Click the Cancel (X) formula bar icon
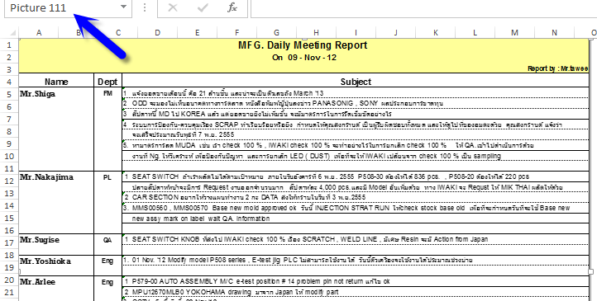The image size is (597, 301). click(x=173, y=7)
